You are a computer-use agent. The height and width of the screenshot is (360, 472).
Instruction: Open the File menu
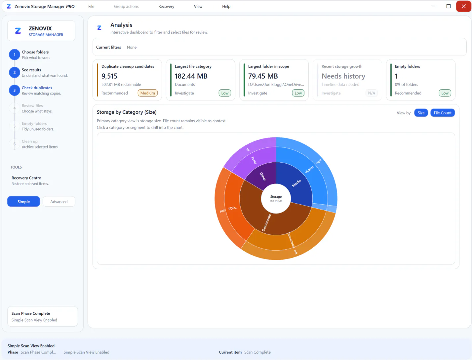tap(91, 7)
